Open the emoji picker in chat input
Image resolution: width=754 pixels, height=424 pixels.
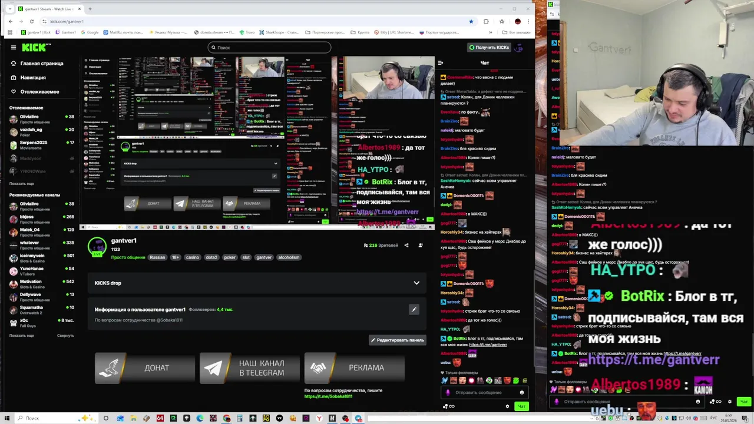(522, 392)
